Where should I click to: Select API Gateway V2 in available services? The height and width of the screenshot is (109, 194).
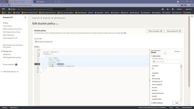(157, 81)
